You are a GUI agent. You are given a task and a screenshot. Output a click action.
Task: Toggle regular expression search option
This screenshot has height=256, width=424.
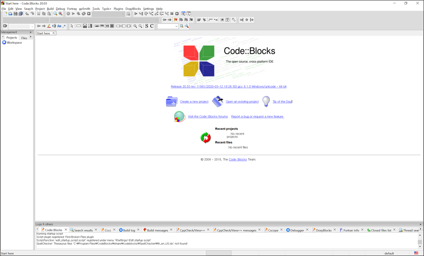click(64, 26)
